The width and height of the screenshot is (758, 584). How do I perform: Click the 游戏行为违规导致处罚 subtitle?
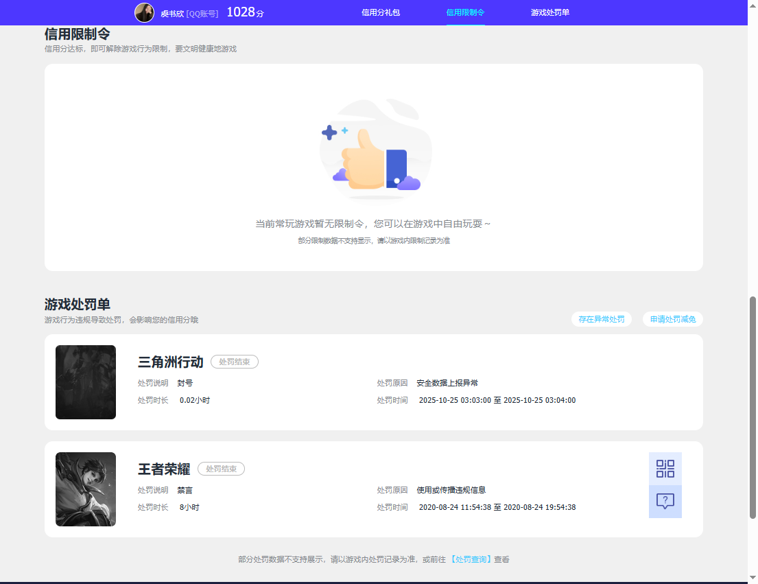click(121, 320)
